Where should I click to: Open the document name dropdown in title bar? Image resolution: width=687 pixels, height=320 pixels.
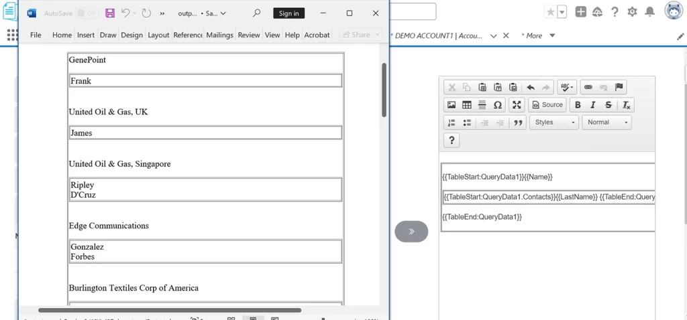[223, 13]
